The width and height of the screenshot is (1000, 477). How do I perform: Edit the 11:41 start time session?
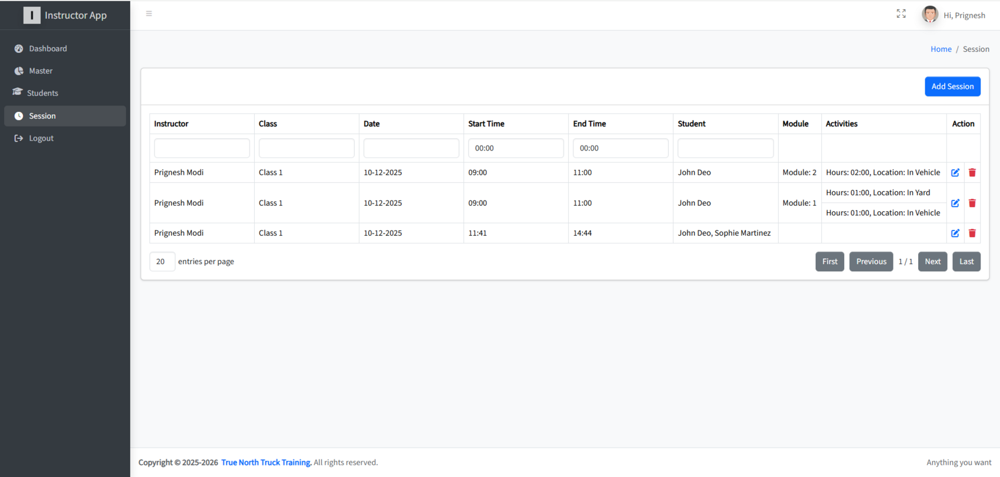[955, 233]
